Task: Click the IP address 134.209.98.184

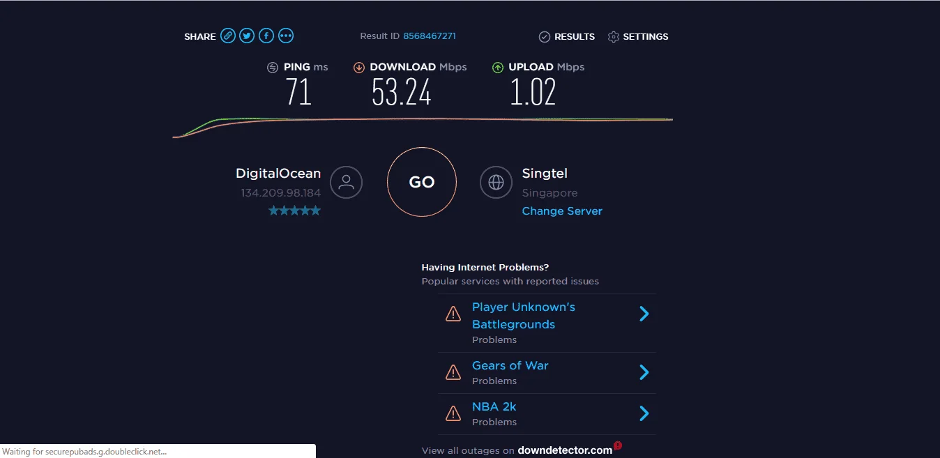Action: click(281, 192)
